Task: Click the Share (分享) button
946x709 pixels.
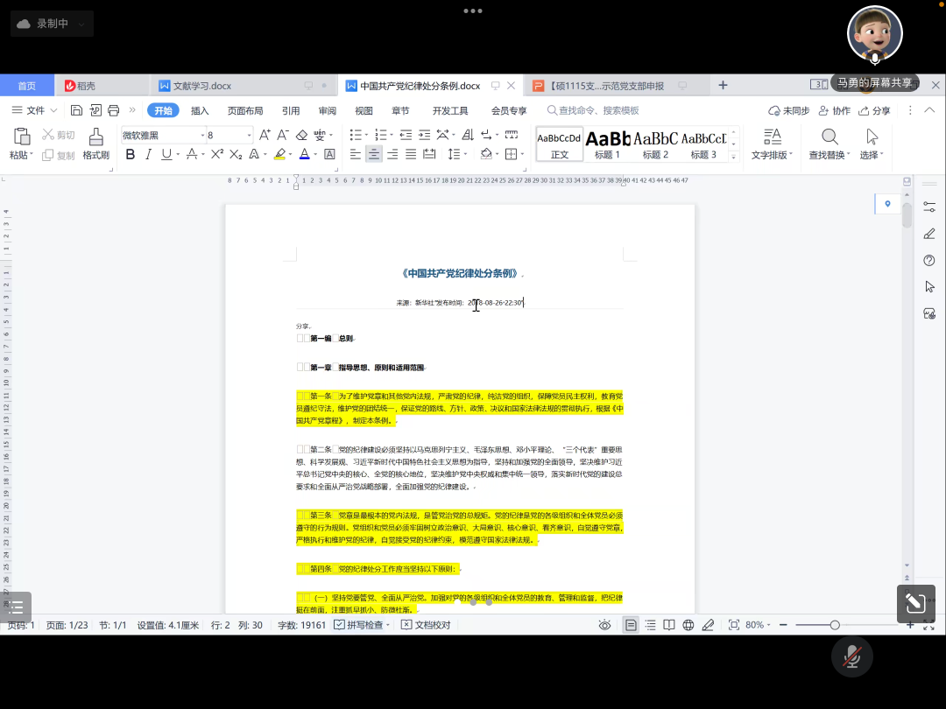Action: click(875, 110)
